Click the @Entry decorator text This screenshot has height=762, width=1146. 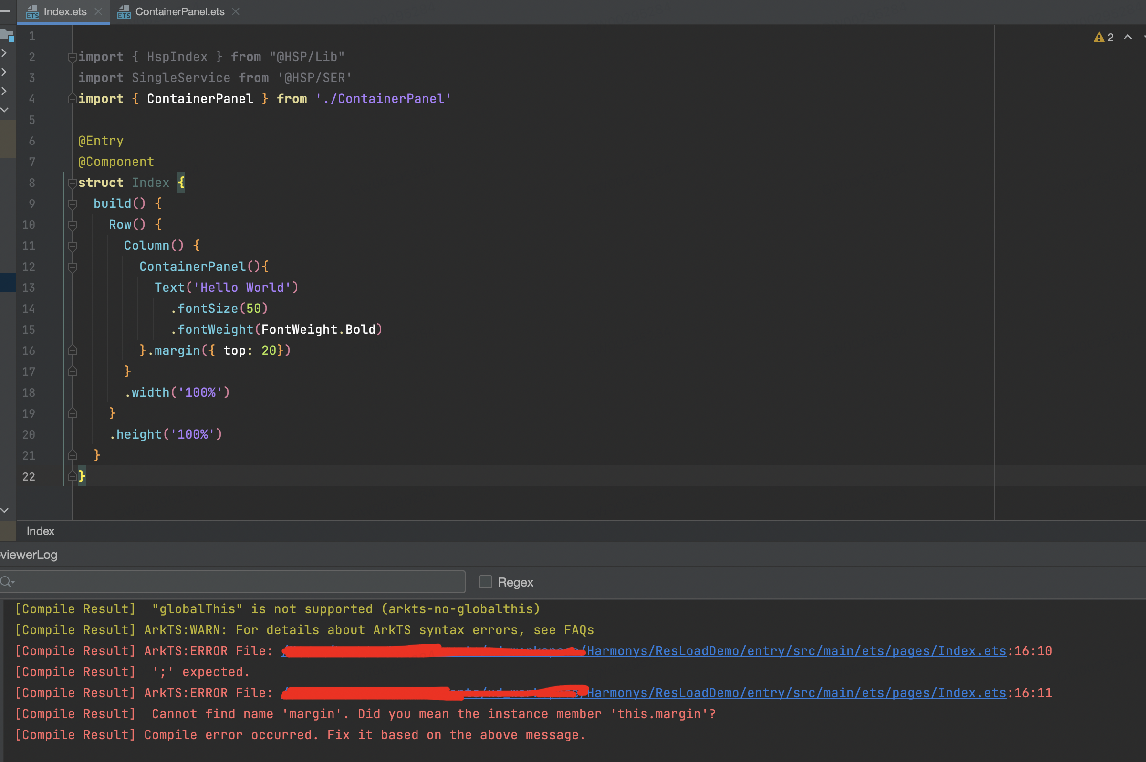(x=101, y=141)
